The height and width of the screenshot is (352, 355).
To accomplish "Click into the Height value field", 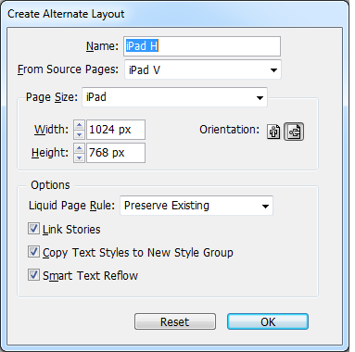I will point(116,153).
